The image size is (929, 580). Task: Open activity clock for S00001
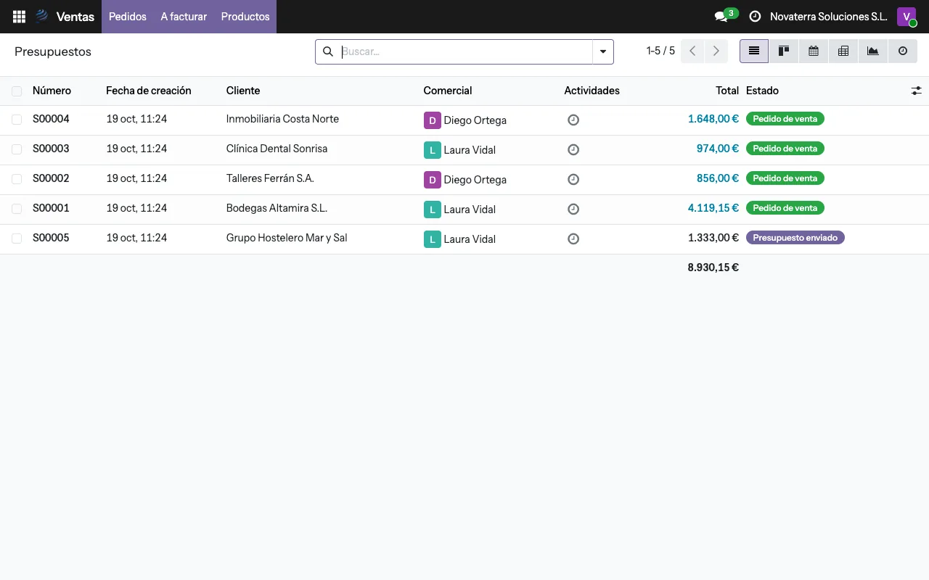pos(573,210)
